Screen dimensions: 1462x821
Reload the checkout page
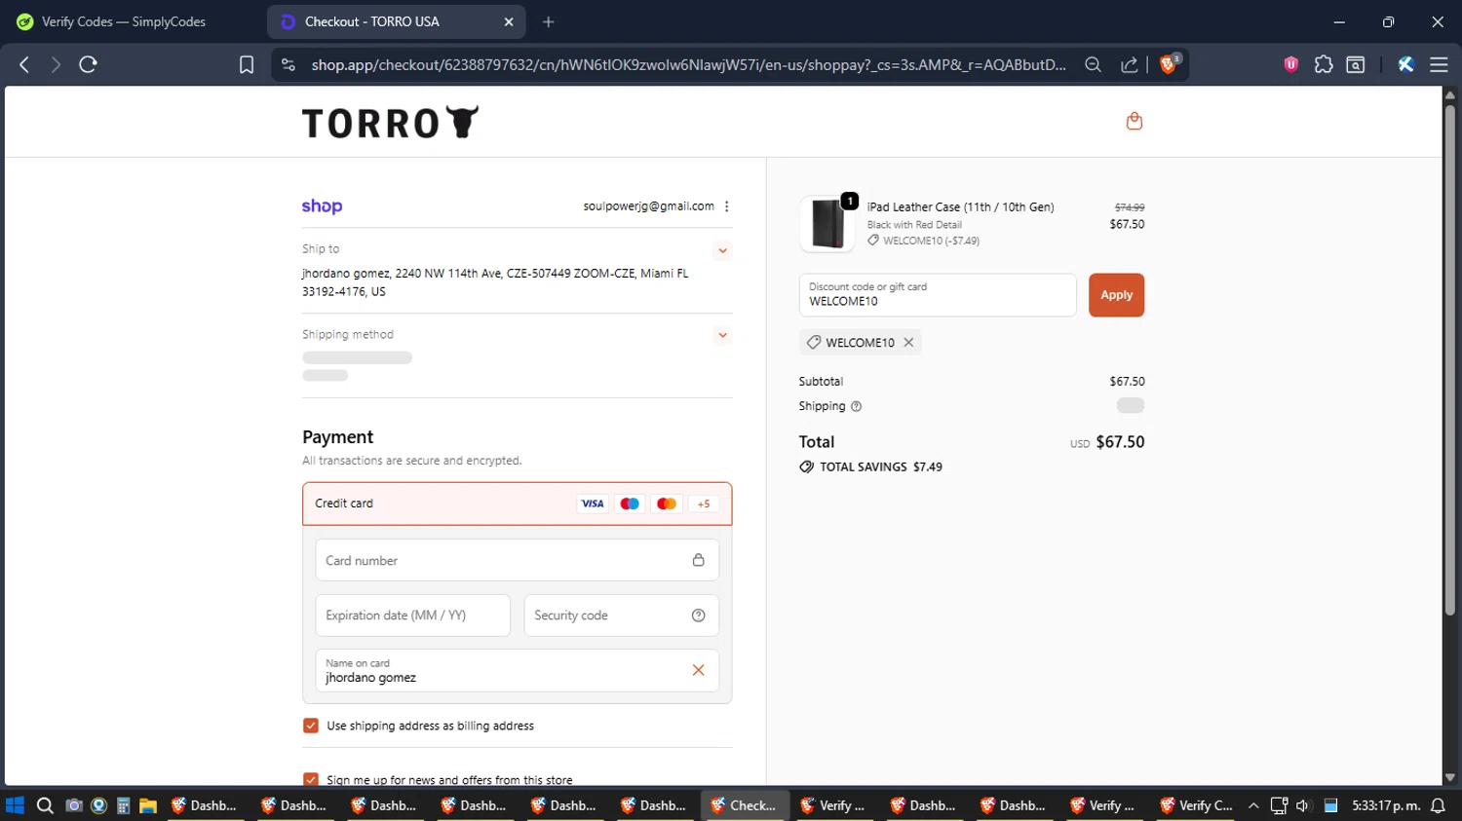(x=88, y=64)
